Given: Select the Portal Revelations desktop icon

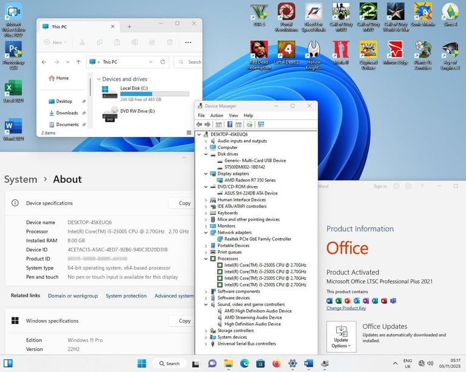Looking at the screenshot, I should [286, 17].
